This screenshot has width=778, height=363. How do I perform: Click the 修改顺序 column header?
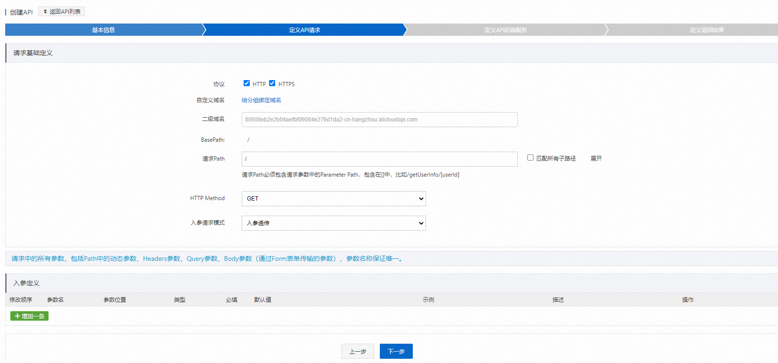click(21, 299)
